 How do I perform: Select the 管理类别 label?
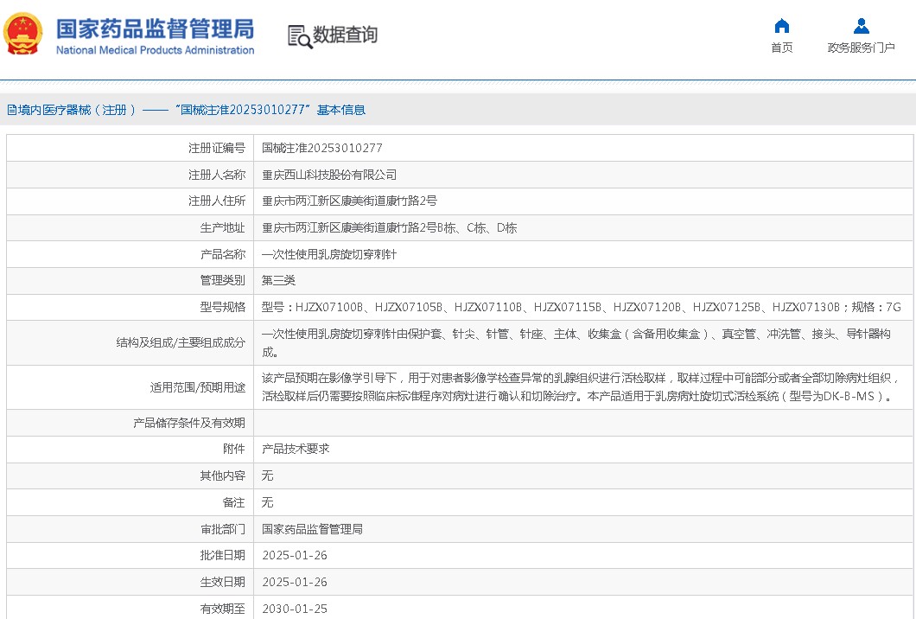pos(223,281)
